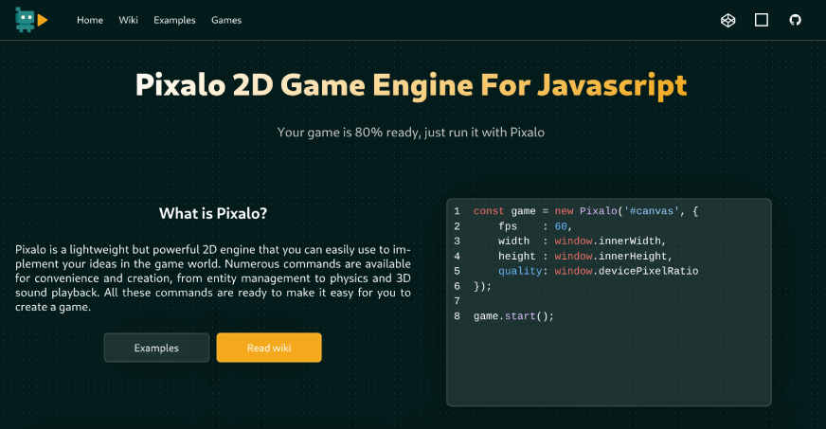Click the main Pixalo 2D Game Engine heading
Screen dimensions: 826x429
411,85
